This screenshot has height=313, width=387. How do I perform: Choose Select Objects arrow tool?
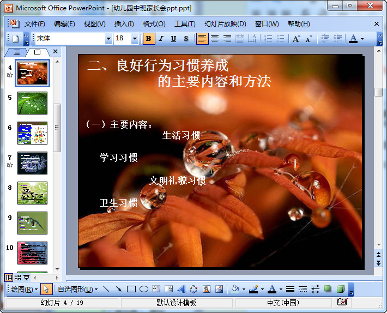46,289
